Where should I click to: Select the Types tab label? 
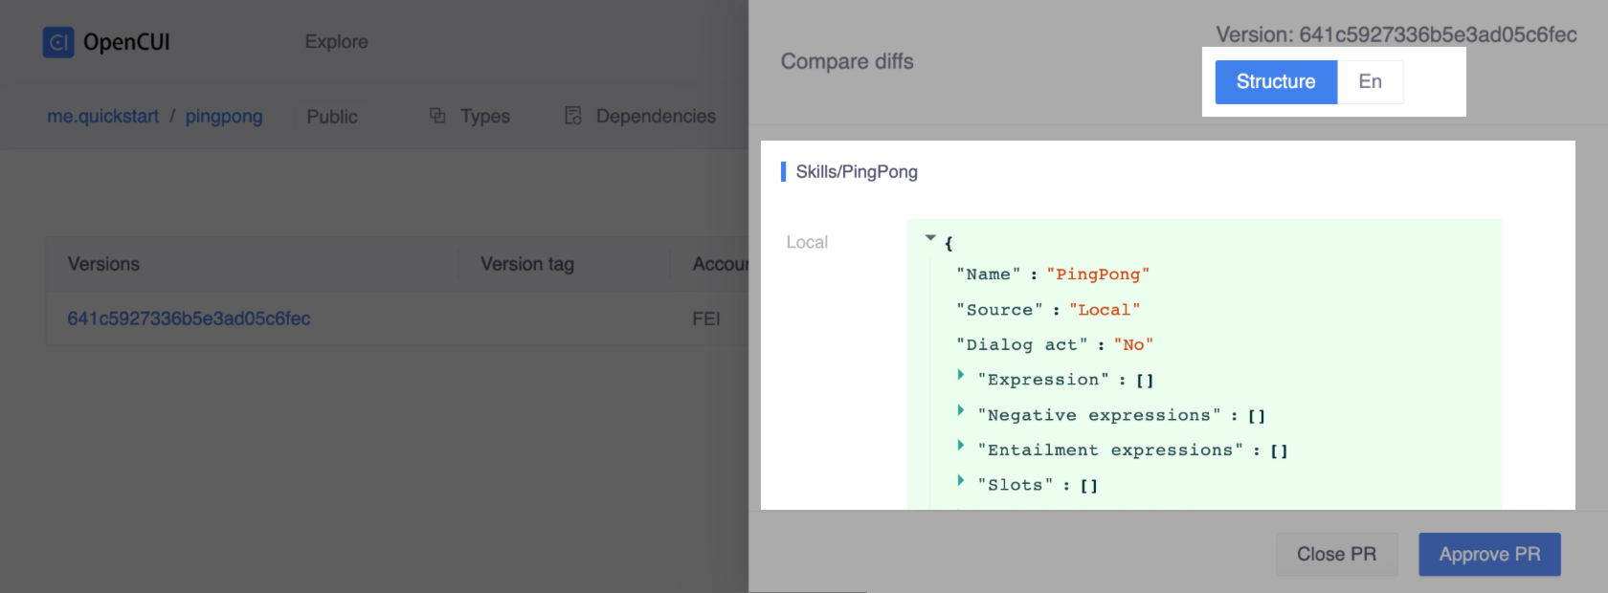click(485, 117)
